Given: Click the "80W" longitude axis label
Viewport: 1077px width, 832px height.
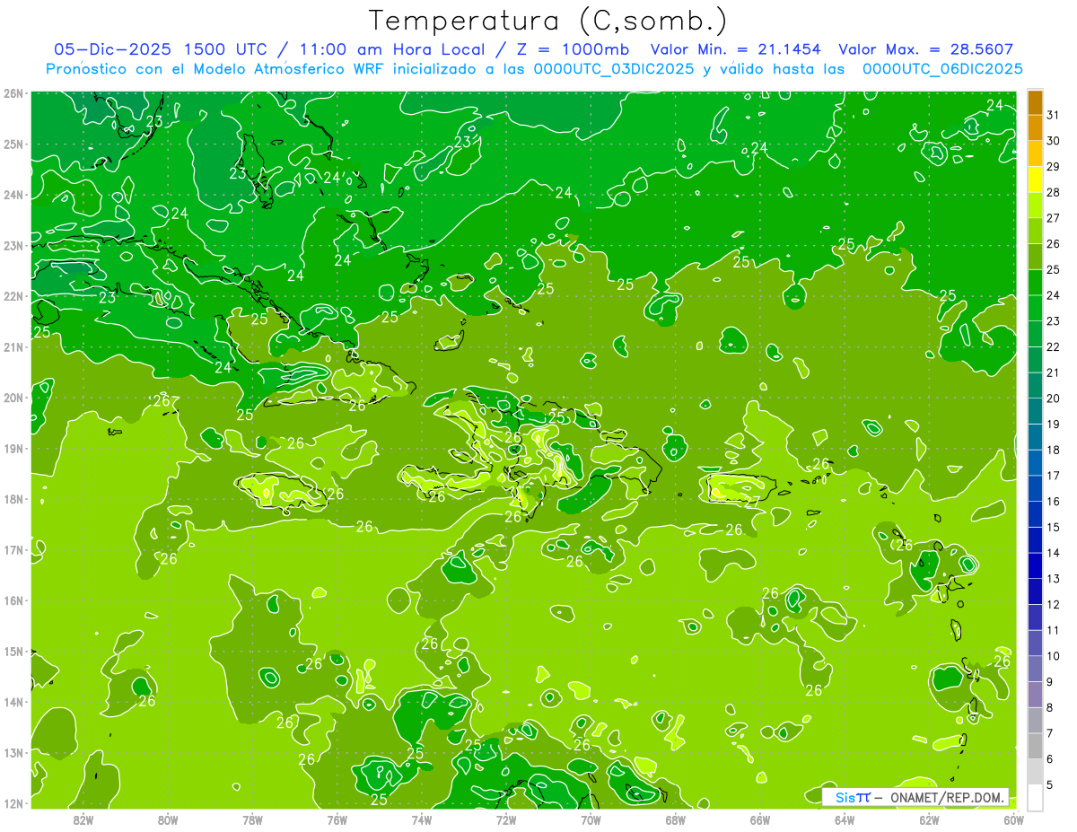Looking at the screenshot, I should (x=168, y=819).
